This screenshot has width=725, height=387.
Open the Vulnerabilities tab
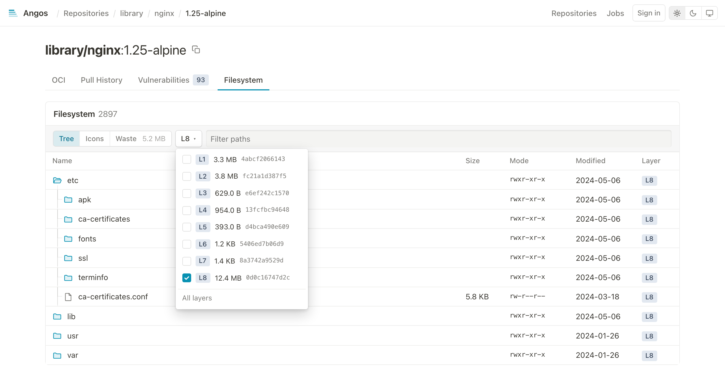(x=173, y=80)
